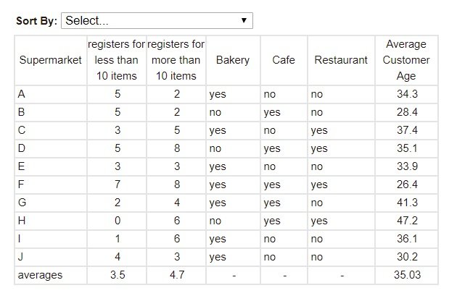Click the registers for less than 10 items header
This screenshot has height=301, width=457.
(117, 60)
